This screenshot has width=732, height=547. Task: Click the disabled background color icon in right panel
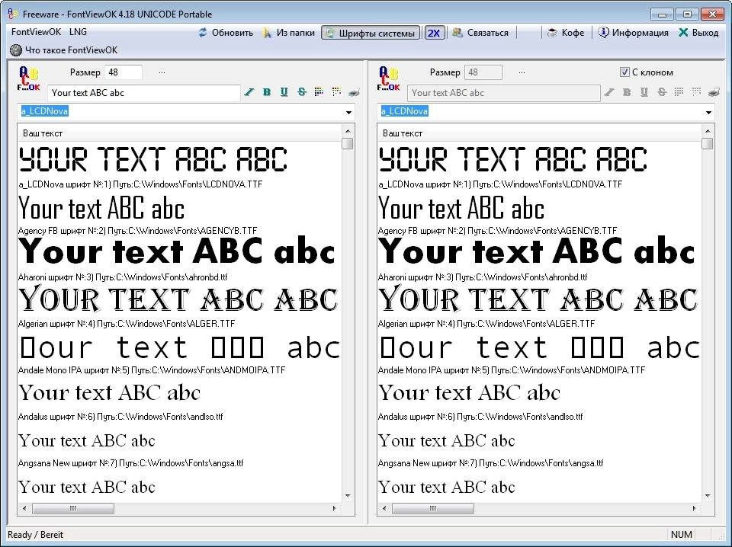(x=696, y=92)
